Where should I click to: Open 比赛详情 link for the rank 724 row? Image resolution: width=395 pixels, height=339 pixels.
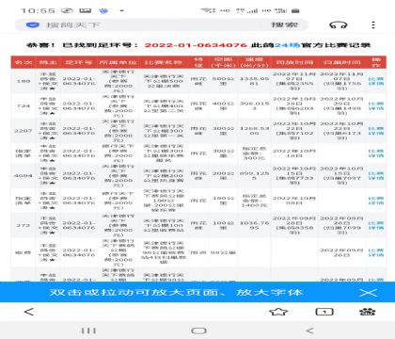tap(376, 106)
